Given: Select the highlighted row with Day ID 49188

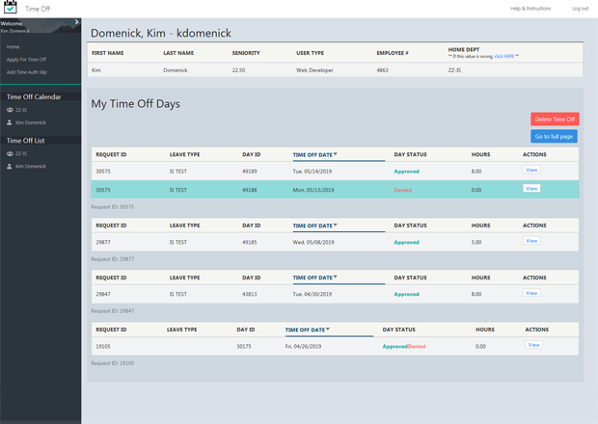Looking at the screenshot, I should point(335,189).
